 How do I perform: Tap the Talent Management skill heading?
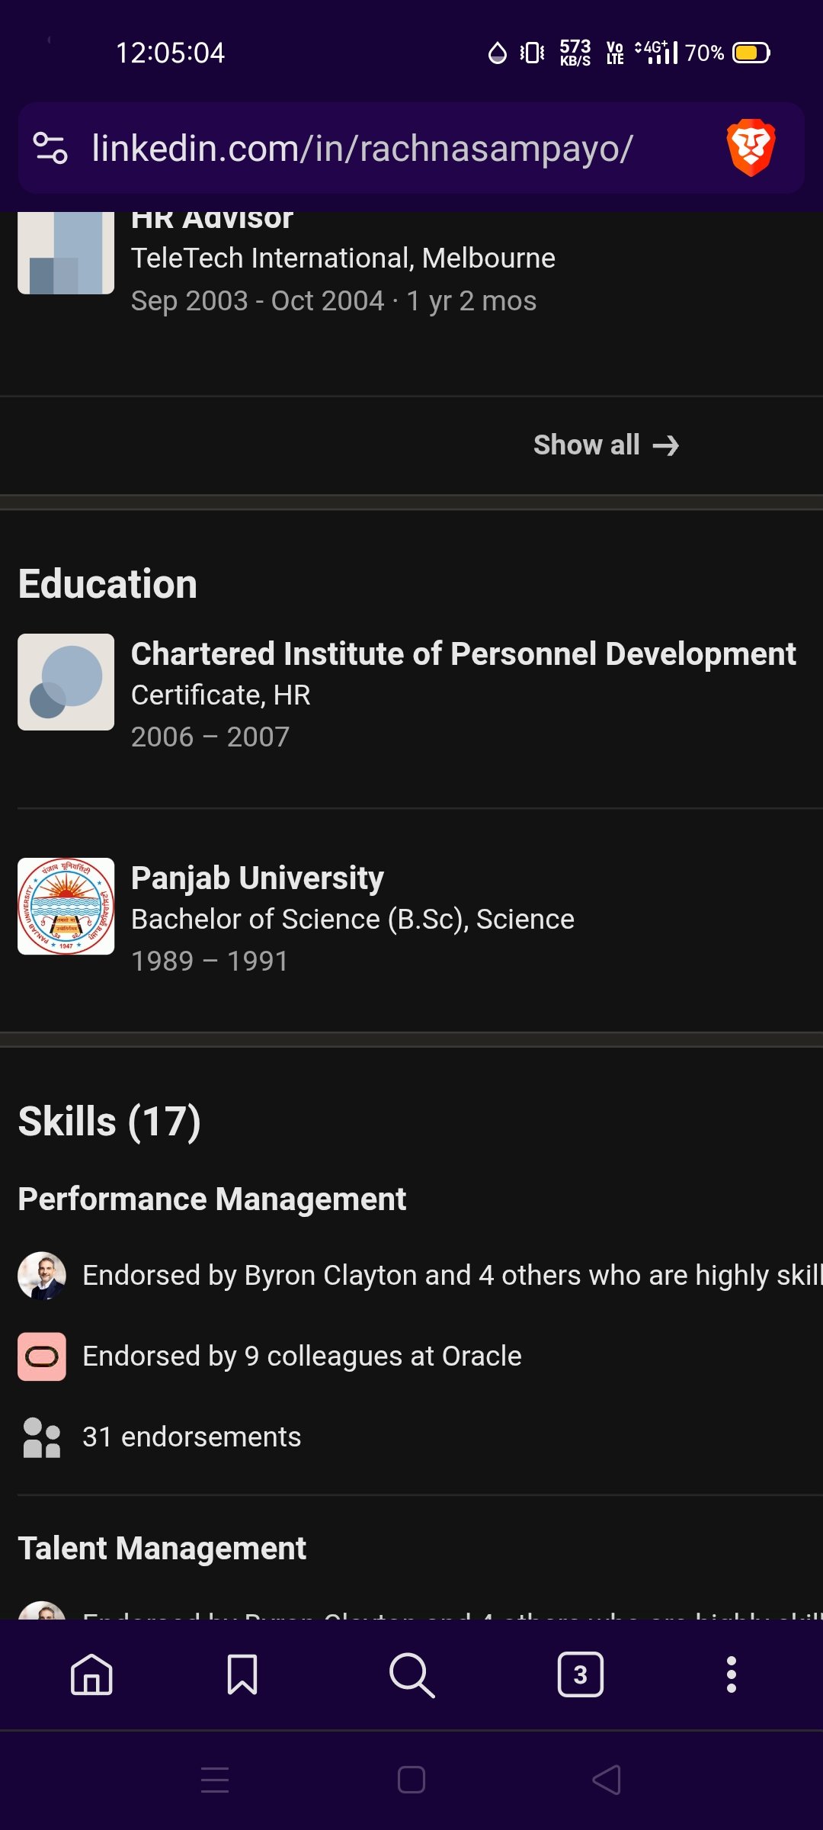pyautogui.click(x=162, y=1548)
